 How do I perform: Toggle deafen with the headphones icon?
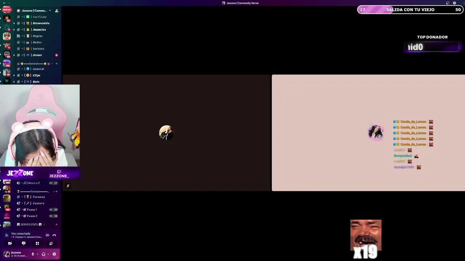click(x=44, y=254)
